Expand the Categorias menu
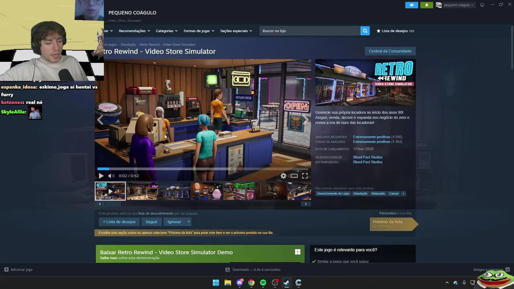Screen dimensions: 514x289 [167, 31]
